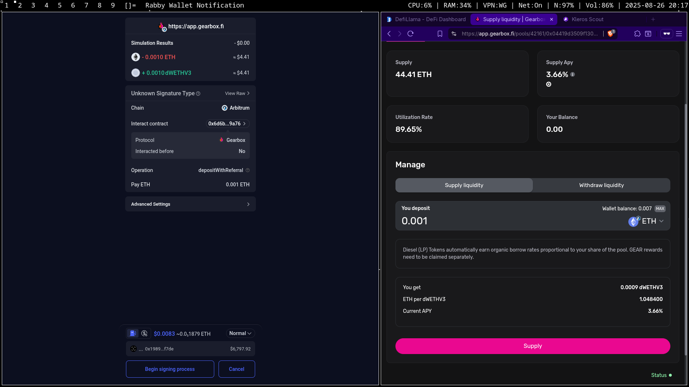Click the Pay ETH value 0.001 ETH
Image resolution: width=689 pixels, height=387 pixels.
pyautogui.click(x=238, y=185)
